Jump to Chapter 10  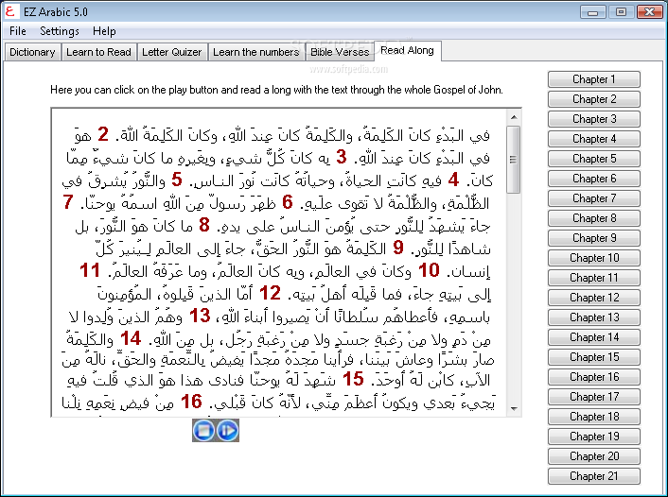point(594,258)
